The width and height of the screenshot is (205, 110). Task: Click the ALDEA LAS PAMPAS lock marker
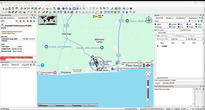coord(46,47)
